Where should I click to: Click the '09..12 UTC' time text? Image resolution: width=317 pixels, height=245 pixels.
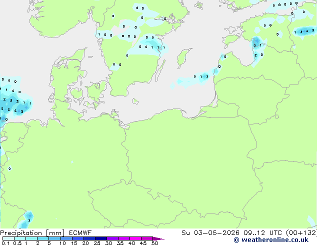click(262, 233)
